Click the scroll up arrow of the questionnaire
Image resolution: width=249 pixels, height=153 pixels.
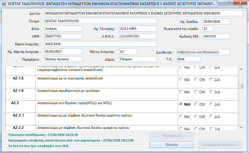click(241, 69)
